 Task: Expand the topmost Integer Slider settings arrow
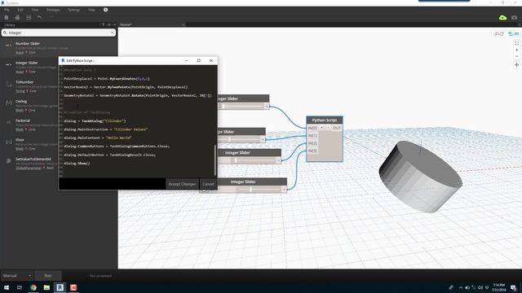coord(267,107)
